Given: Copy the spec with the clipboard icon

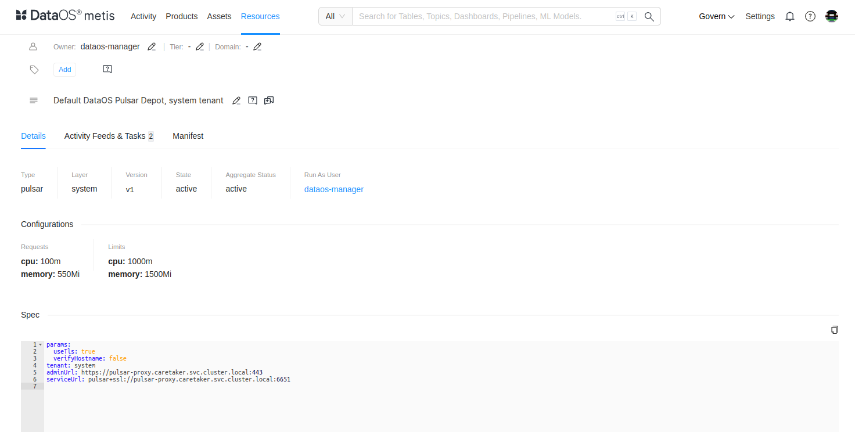Looking at the screenshot, I should pyautogui.click(x=835, y=330).
